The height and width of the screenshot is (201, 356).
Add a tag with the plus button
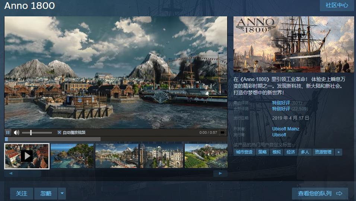[338, 152]
